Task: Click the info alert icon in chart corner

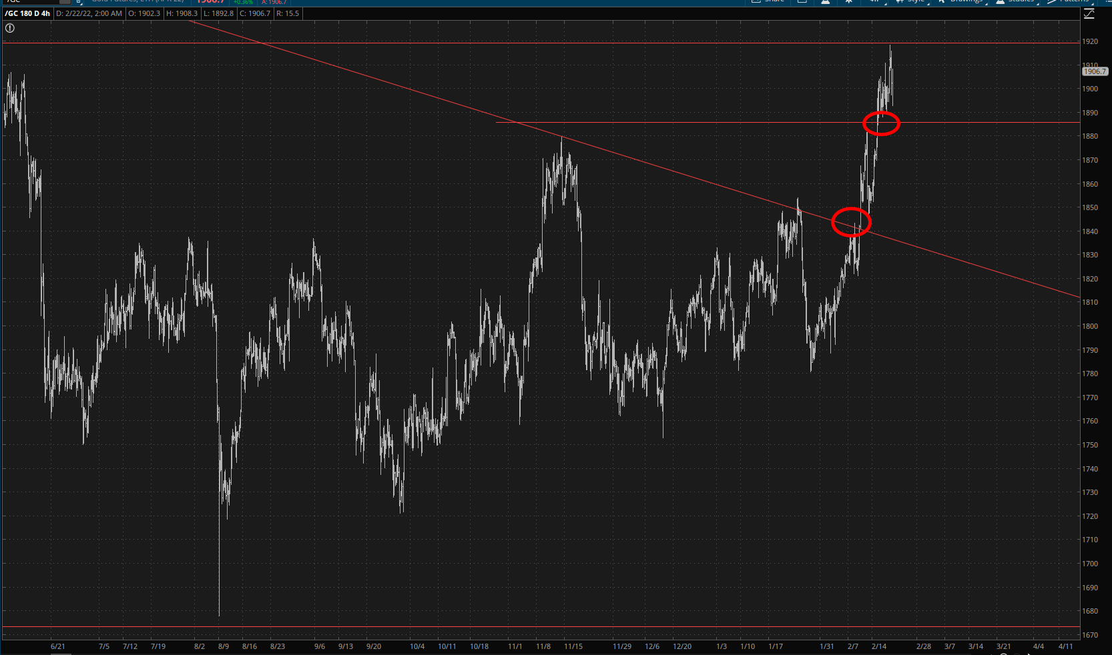Action: coord(10,28)
